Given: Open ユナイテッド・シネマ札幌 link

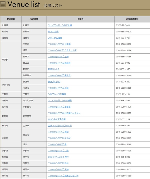Looking at the screenshot, I should pos(60,25).
